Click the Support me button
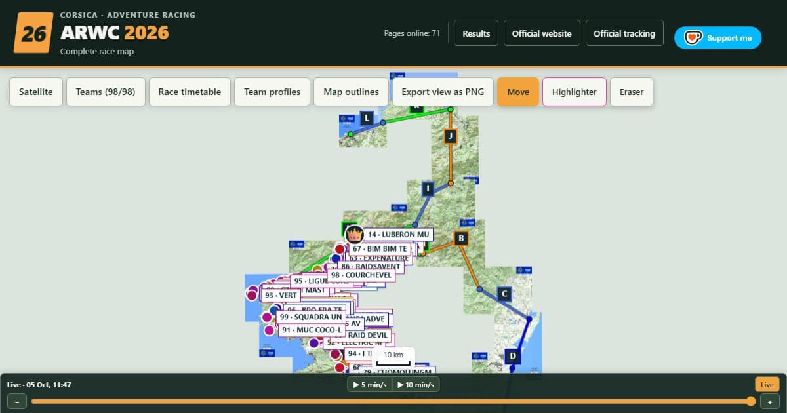787x413 pixels. tap(717, 37)
